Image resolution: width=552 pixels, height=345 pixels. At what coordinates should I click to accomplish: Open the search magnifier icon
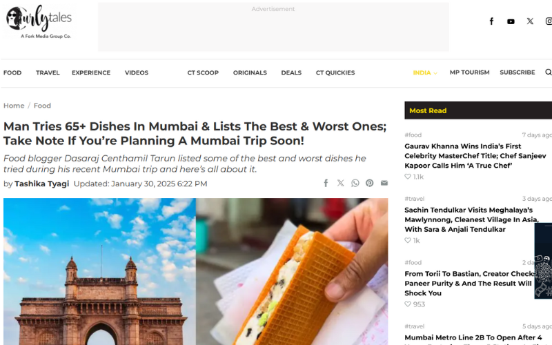click(x=548, y=72)
